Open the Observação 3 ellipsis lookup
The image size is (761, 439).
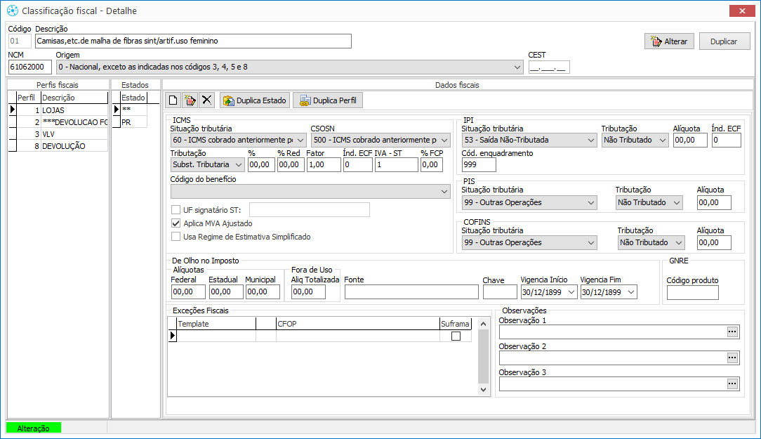pos(733,384)
